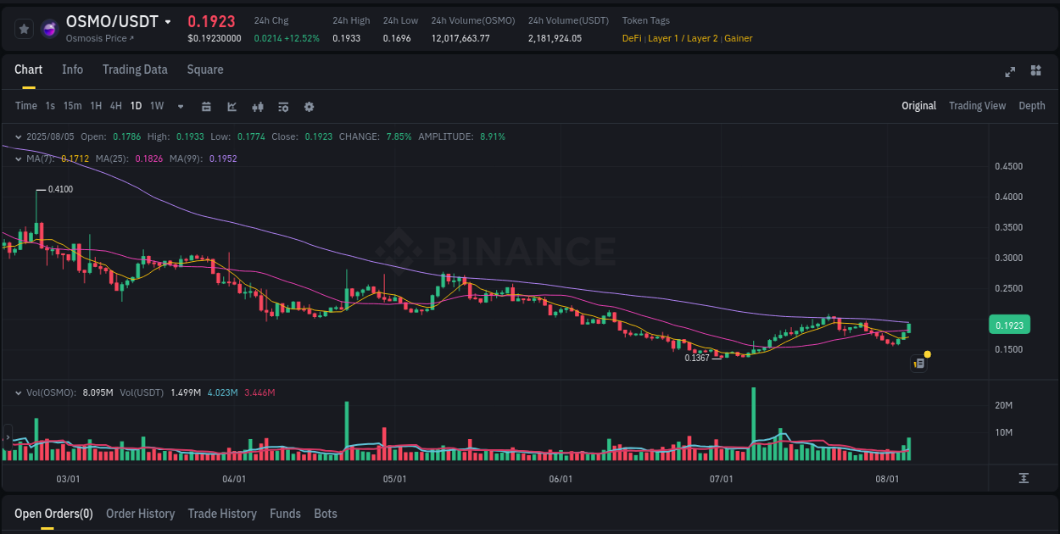Collapse the MA indicator values row
Image resolution: width=1060 pixels, height=534 pixels.
tap(19, 159)
